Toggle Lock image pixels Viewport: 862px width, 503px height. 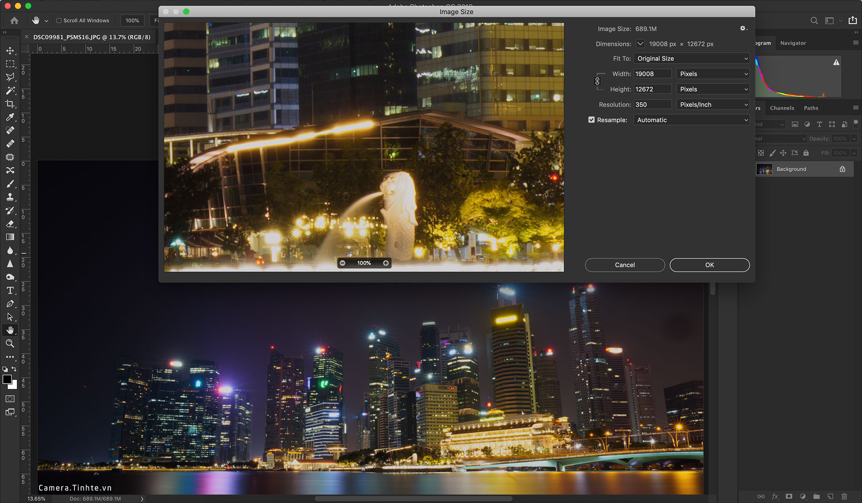click(x=772, y=153)
